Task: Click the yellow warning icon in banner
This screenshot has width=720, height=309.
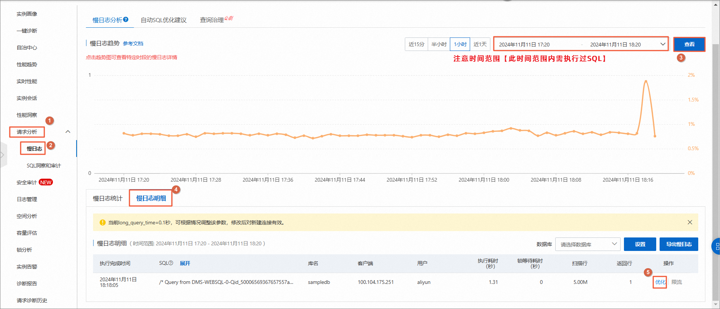Action: tap(102, 222)
